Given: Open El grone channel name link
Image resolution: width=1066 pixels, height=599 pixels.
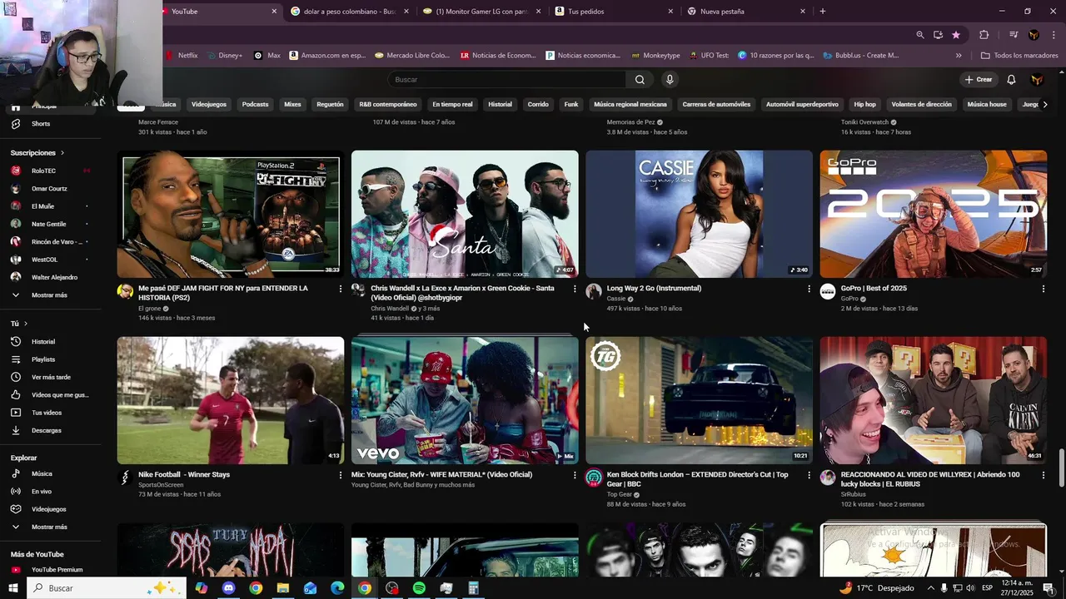Looking at the screenshot, I should point(150,309).
